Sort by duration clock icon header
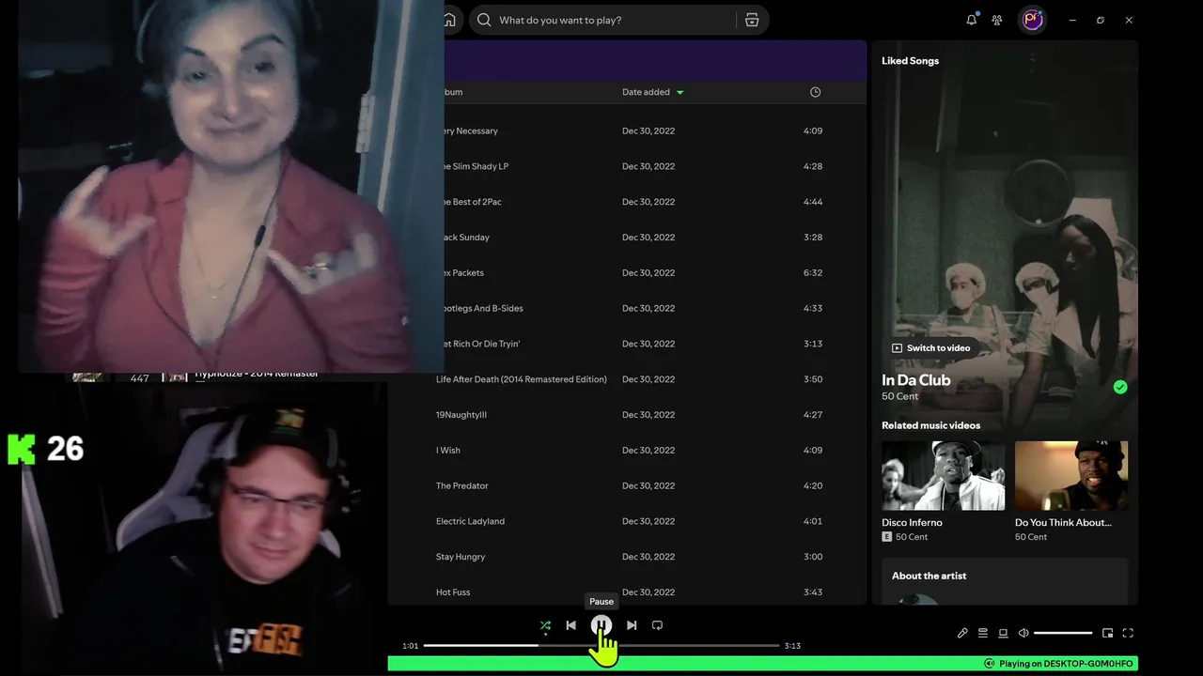Screen dimensions: 1203x676 coord(815,92)
